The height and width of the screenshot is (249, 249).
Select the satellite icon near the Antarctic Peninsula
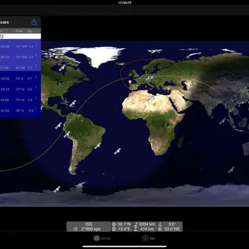(57, 190)
